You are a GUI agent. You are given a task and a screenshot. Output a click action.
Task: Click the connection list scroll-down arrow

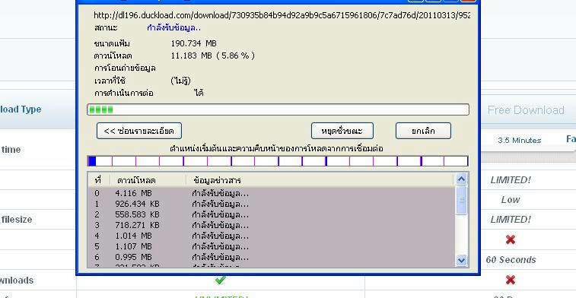pyautogui.click(x=461, y=260)
